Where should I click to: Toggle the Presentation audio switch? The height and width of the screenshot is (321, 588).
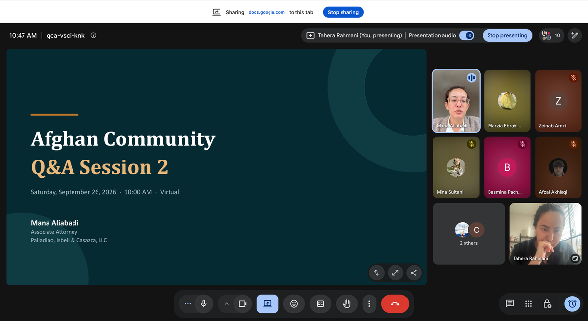[466, 35]
